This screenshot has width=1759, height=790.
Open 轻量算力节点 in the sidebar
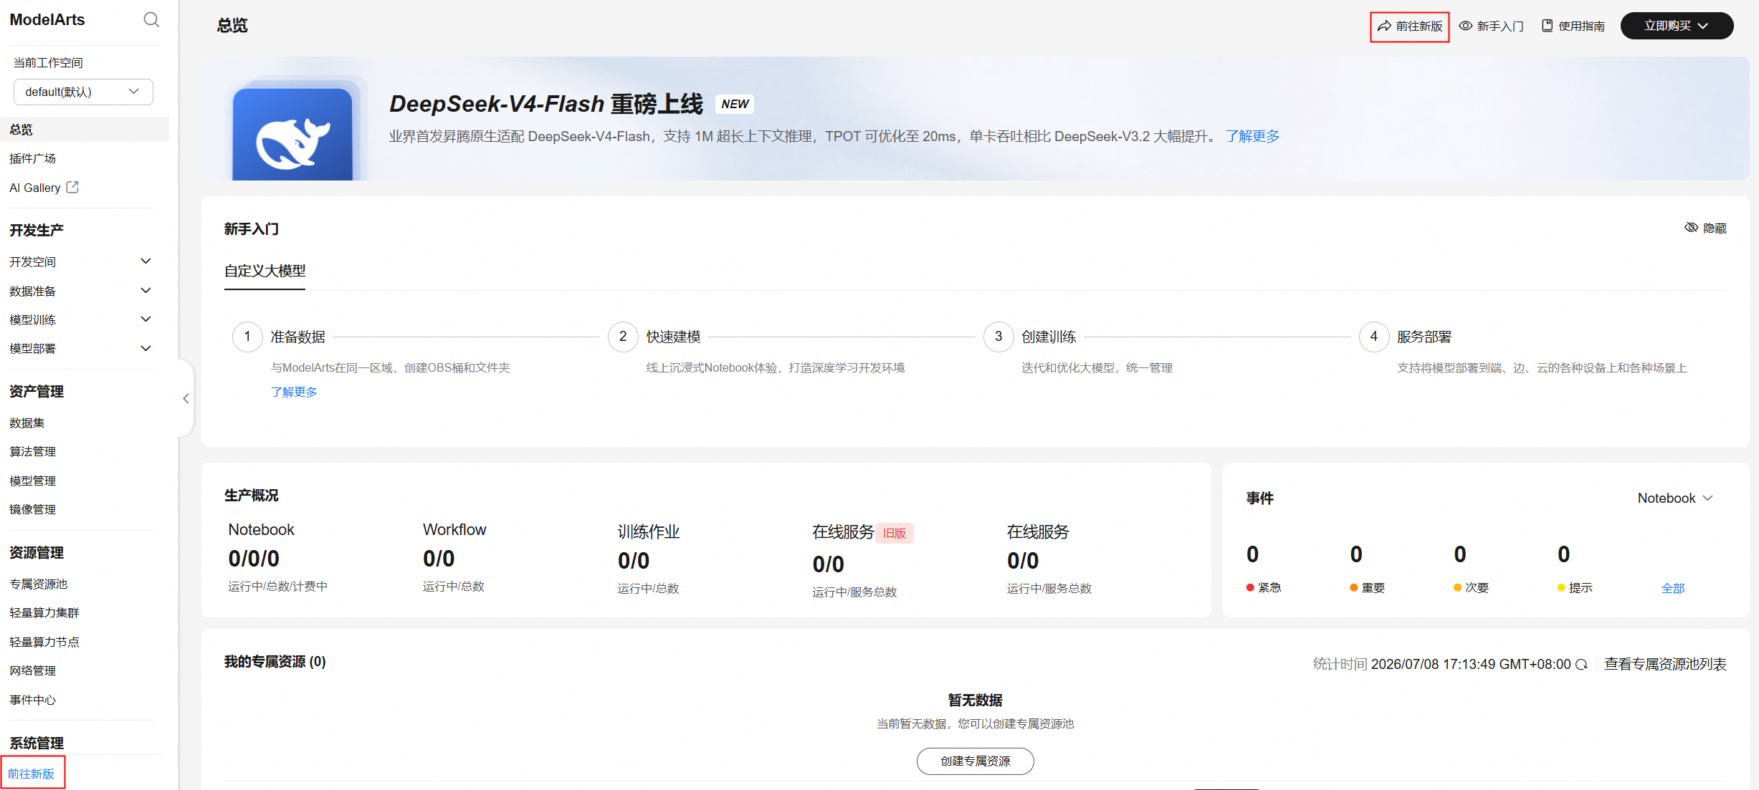44,642
